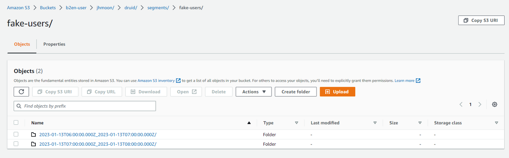Click the Copy URL button
This screenshot has height=158, width=509.
coord(101,92)
